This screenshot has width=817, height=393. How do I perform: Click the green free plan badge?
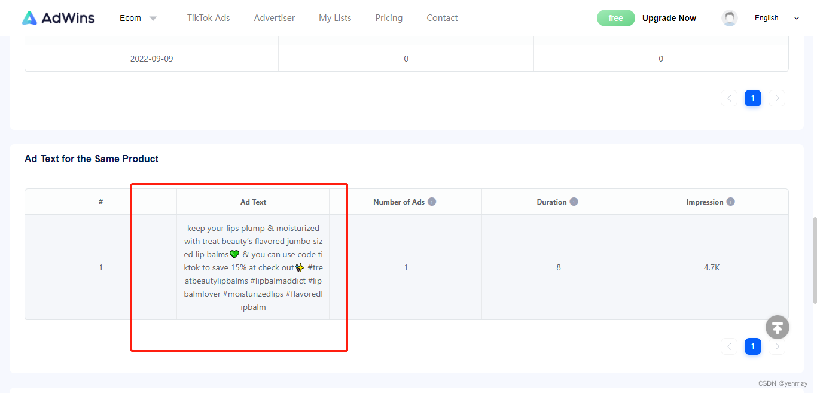click(615, 18)
